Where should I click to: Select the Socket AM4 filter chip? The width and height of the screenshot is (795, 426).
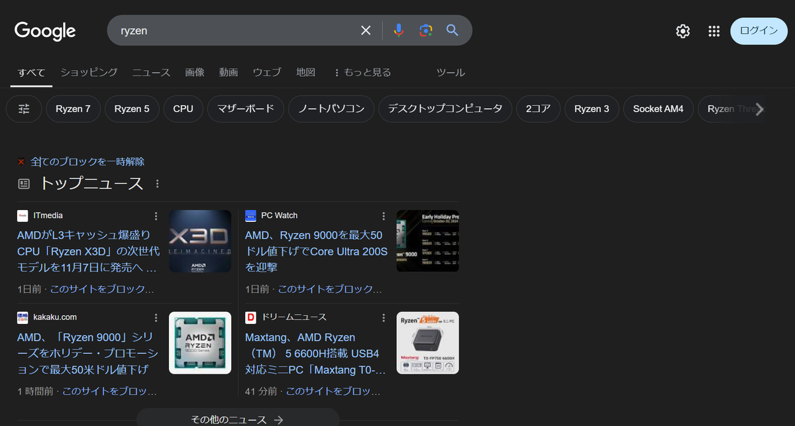(x=658, y=109)
